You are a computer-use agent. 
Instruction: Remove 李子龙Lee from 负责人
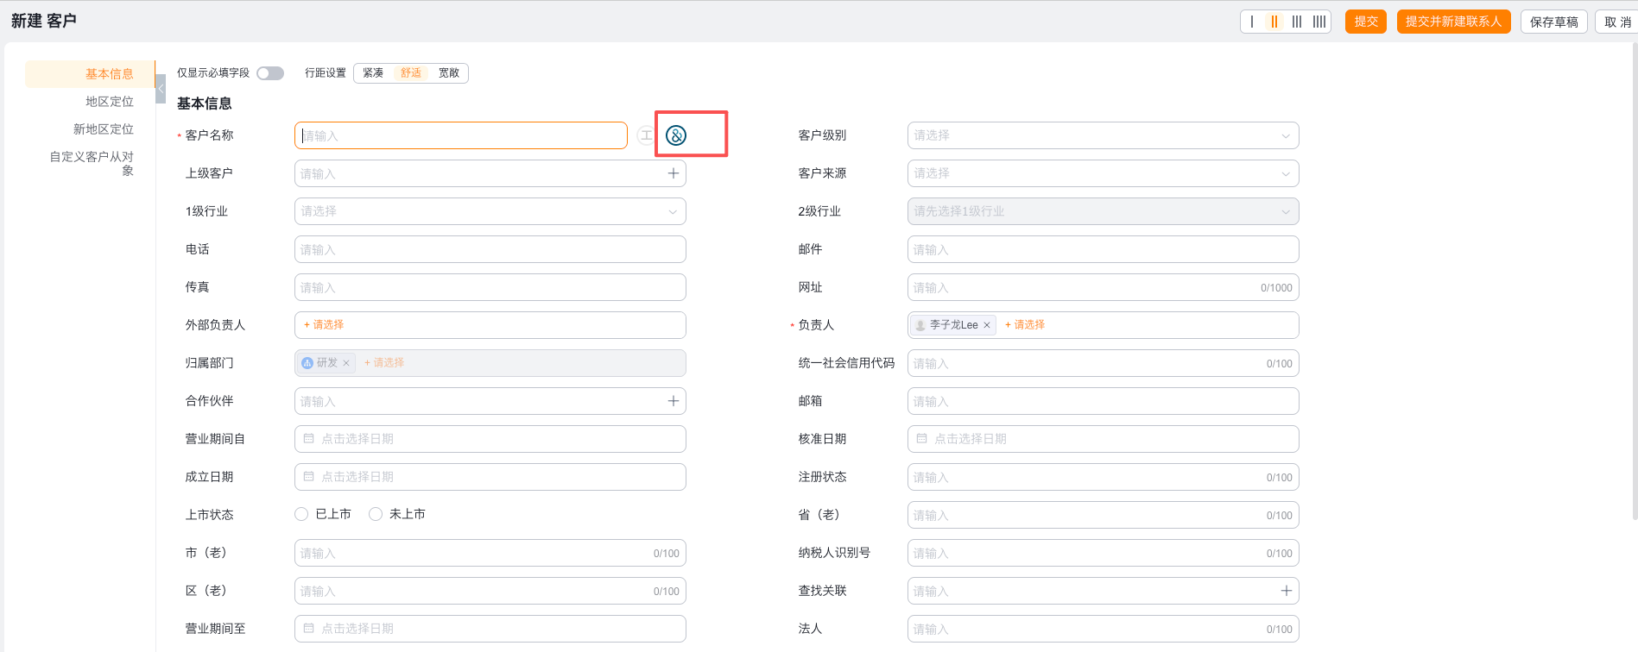(x=987, y=325)
